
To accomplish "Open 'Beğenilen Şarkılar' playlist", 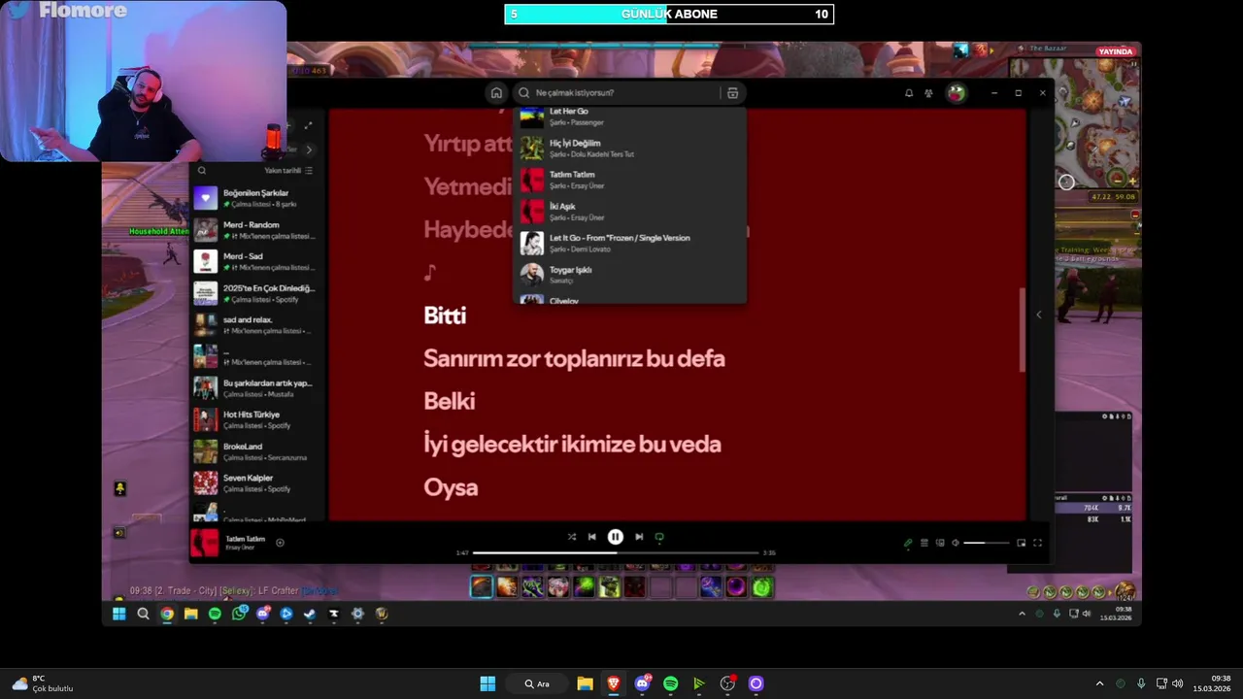I will 256,198.
